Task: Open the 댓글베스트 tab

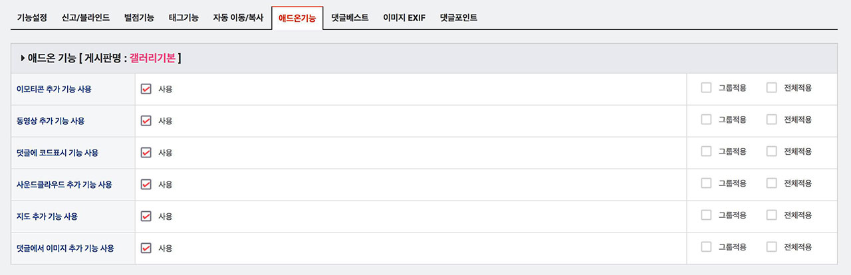Action: pyautogui.click(x=350, y=18)
